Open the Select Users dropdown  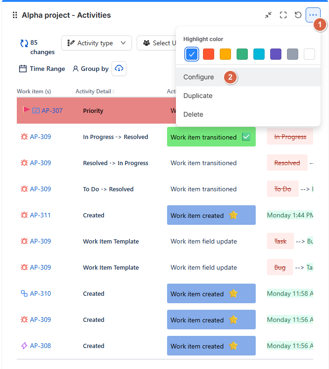point(156,43)
